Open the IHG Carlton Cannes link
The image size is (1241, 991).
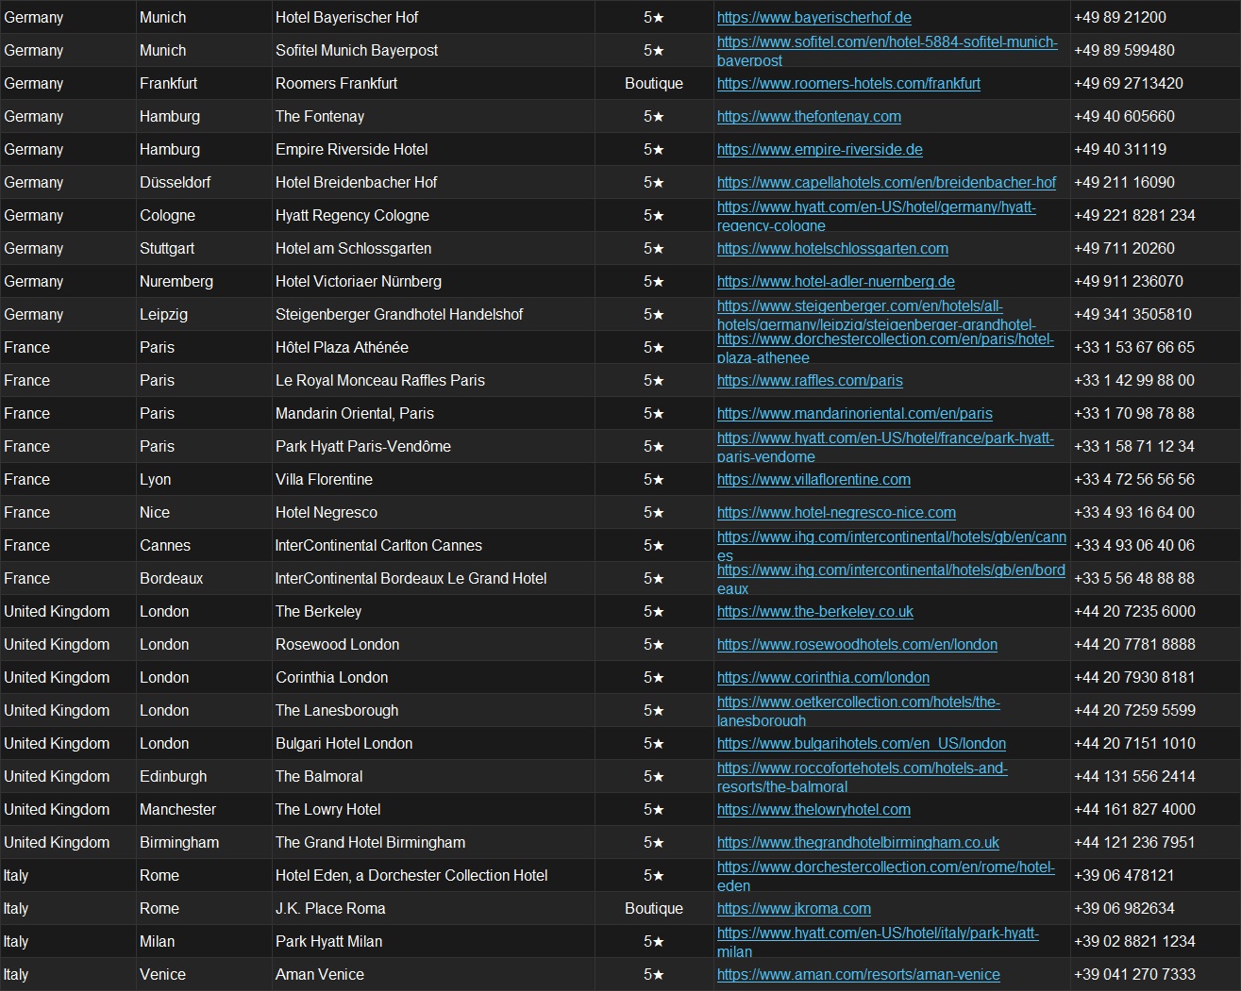click(892, 545)
